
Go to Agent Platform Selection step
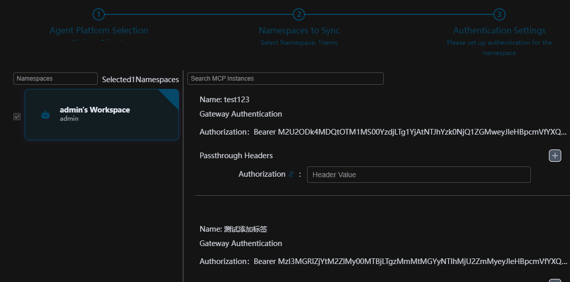tap(99, 31)
